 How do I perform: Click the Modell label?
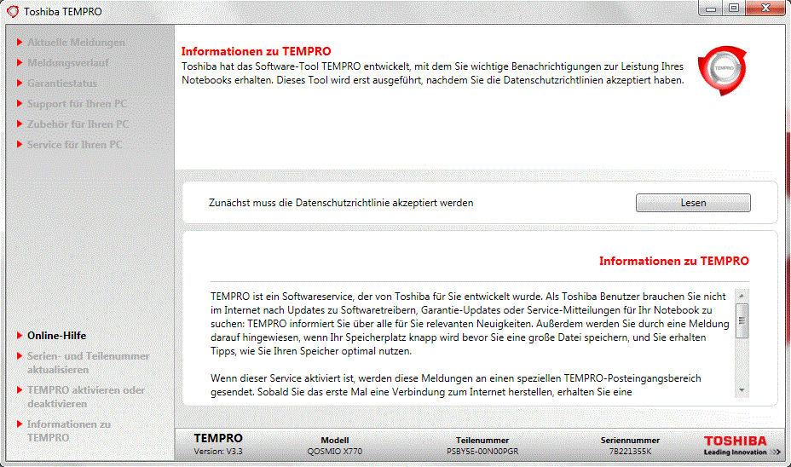pos(334,441)
